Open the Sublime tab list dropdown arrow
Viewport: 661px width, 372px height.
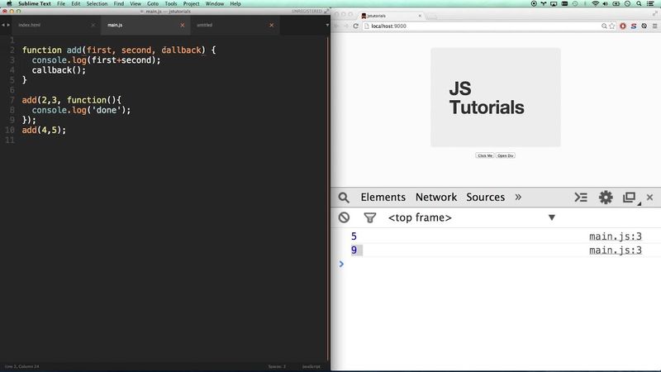(x=327, y=25)
